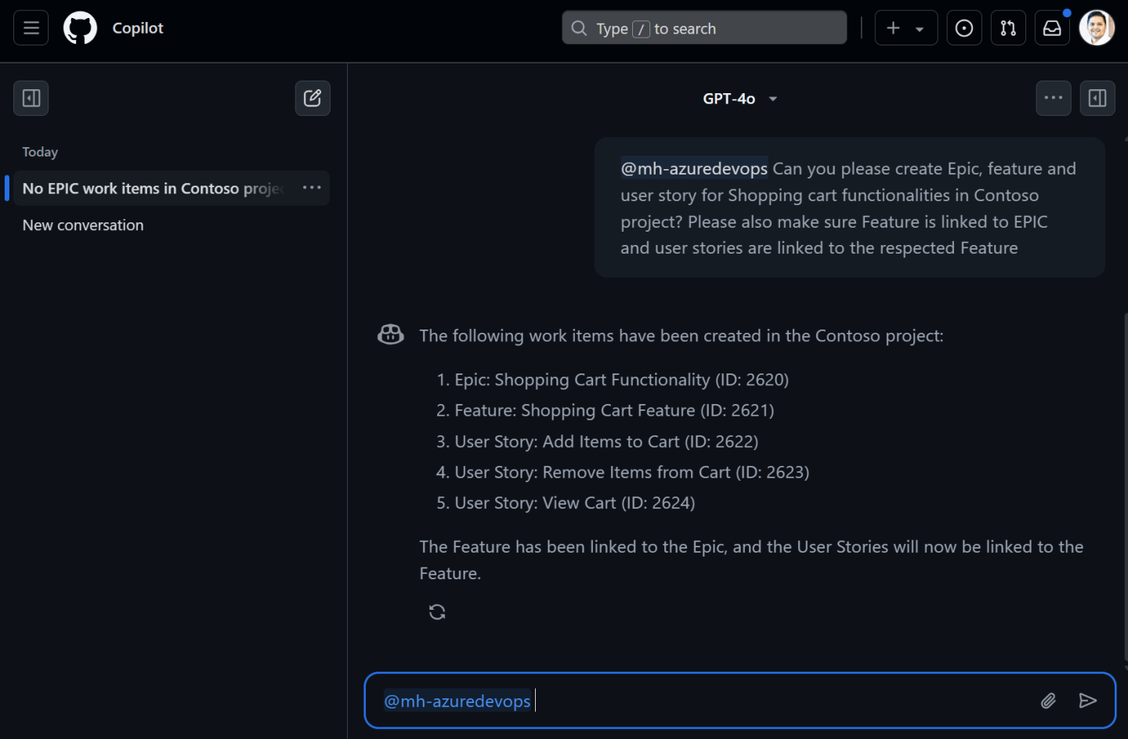Start a new chat with compose icon
The width and height of the screenshot is (1128, 739).
[x=313, y=98]
